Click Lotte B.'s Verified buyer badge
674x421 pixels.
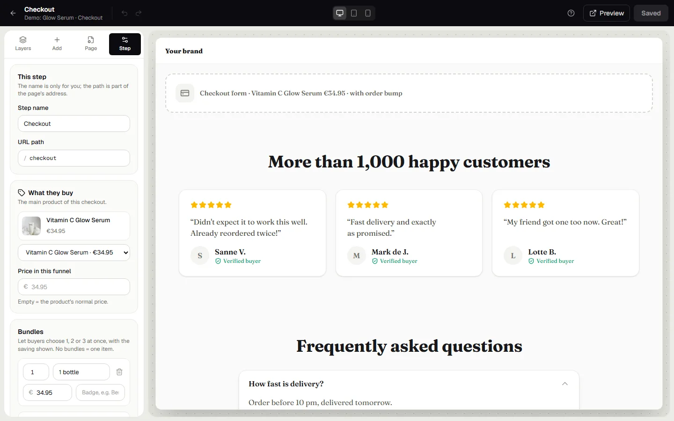click(551, 261)
